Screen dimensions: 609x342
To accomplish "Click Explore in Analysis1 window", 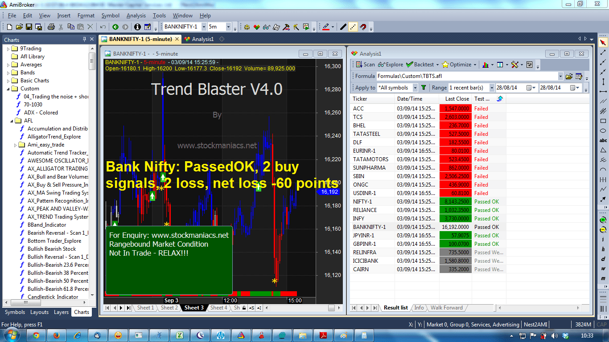I will [x=390, y=65].
